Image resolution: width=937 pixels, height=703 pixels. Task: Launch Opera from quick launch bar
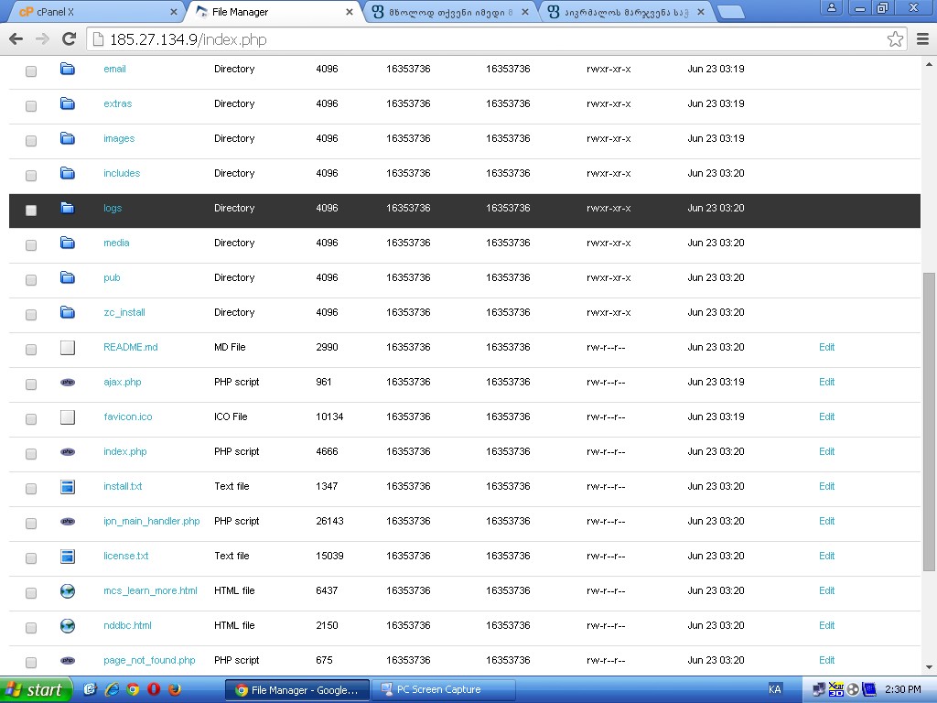154,689
